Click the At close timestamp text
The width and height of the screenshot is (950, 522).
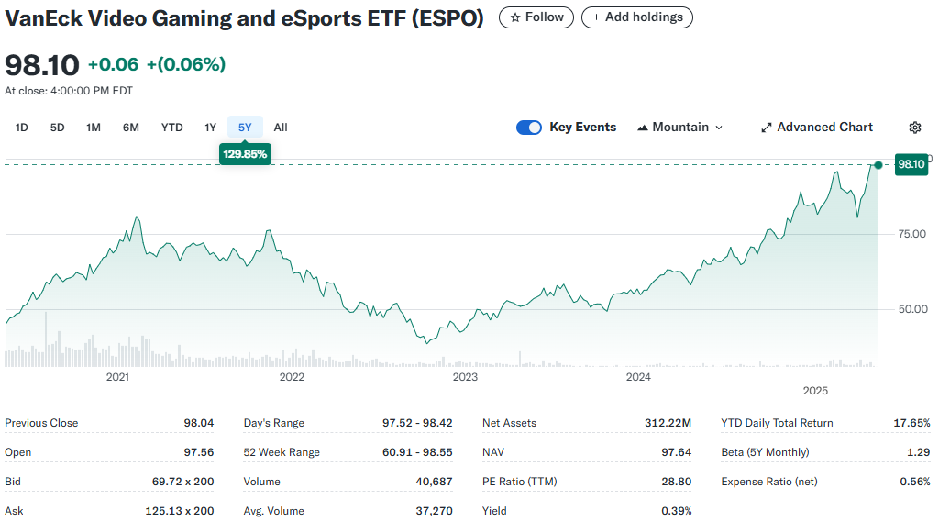point(69,91)
